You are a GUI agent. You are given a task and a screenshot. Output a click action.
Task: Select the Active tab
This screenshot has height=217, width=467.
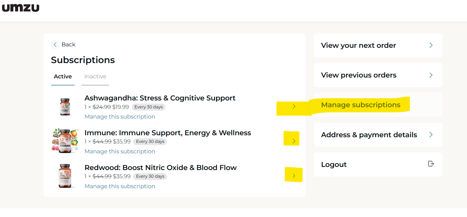pos(63,77)
